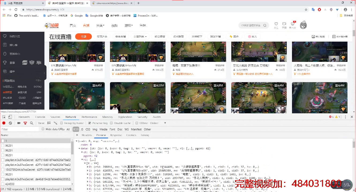356x192 pixels.
Task: Clear the network log with the clear icon
Action: tap(10, 123)
